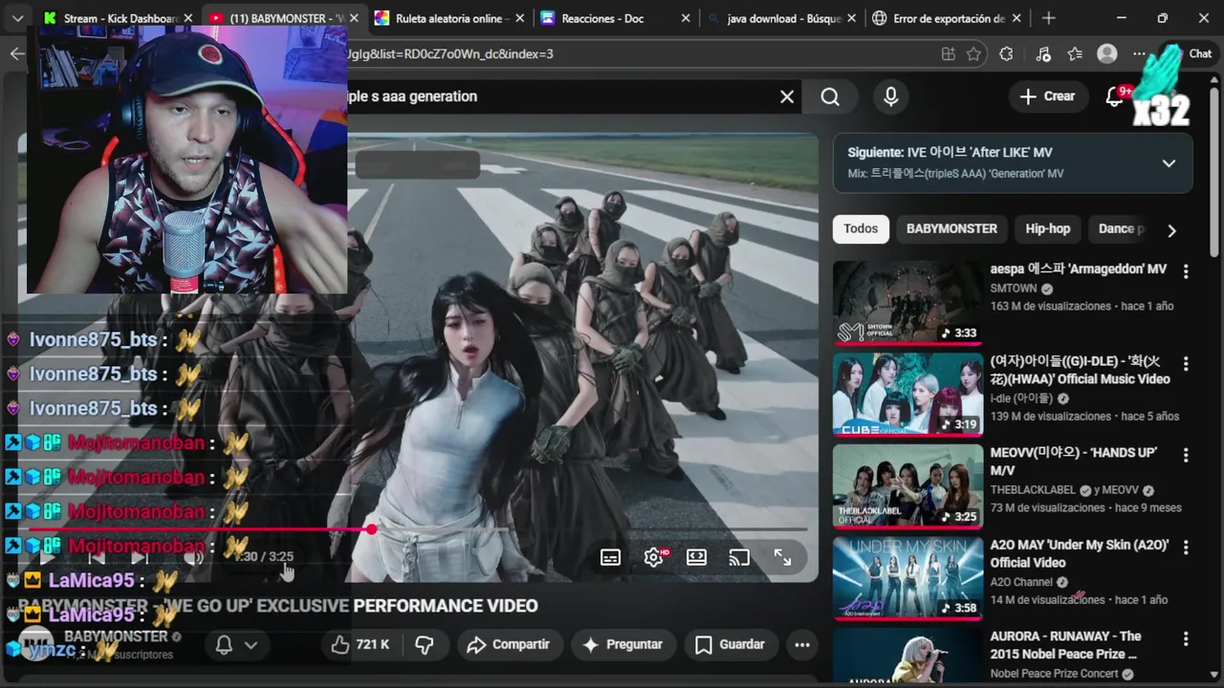Show more category chips with right arrow
This screenshot has height=688, width=1224.
coord(1171,229)
